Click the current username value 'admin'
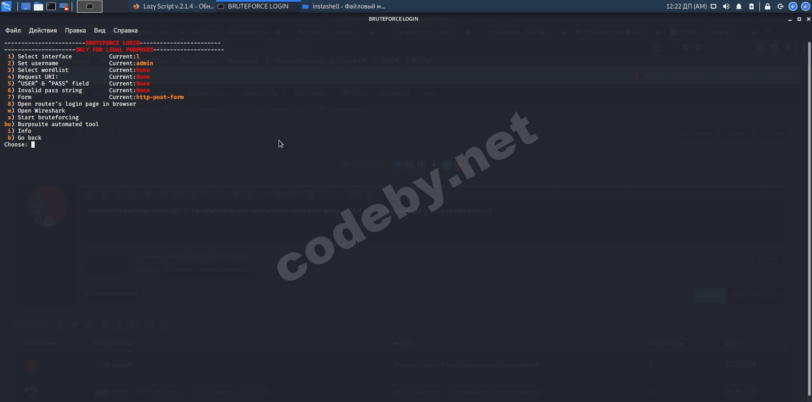The image size is (812, 402). pos(145,63)
